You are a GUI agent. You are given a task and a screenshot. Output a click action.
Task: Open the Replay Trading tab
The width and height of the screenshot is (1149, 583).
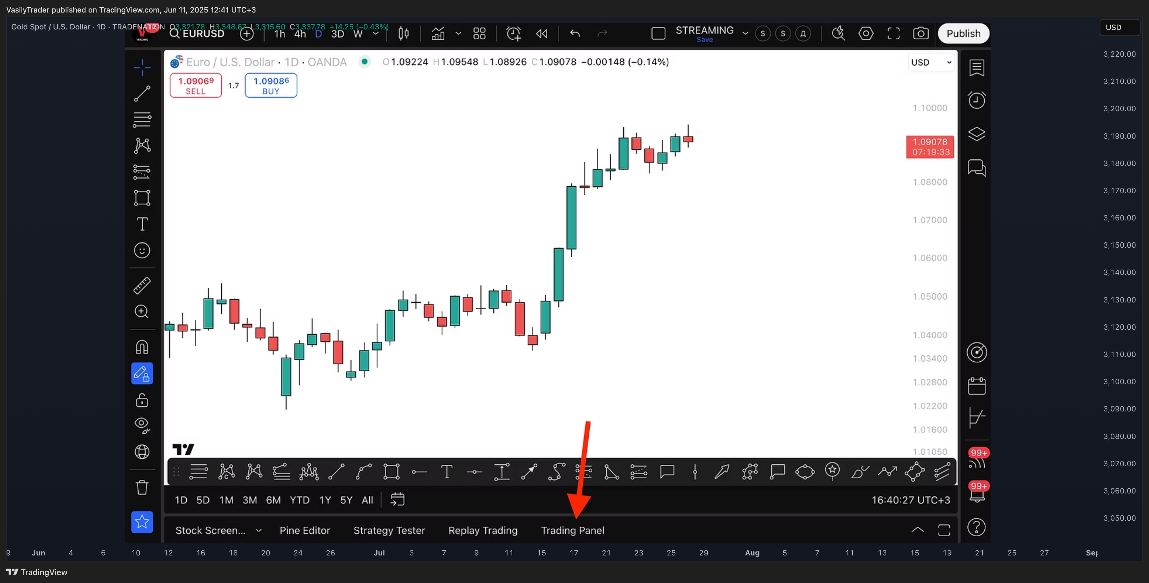(x=483, y=530)
